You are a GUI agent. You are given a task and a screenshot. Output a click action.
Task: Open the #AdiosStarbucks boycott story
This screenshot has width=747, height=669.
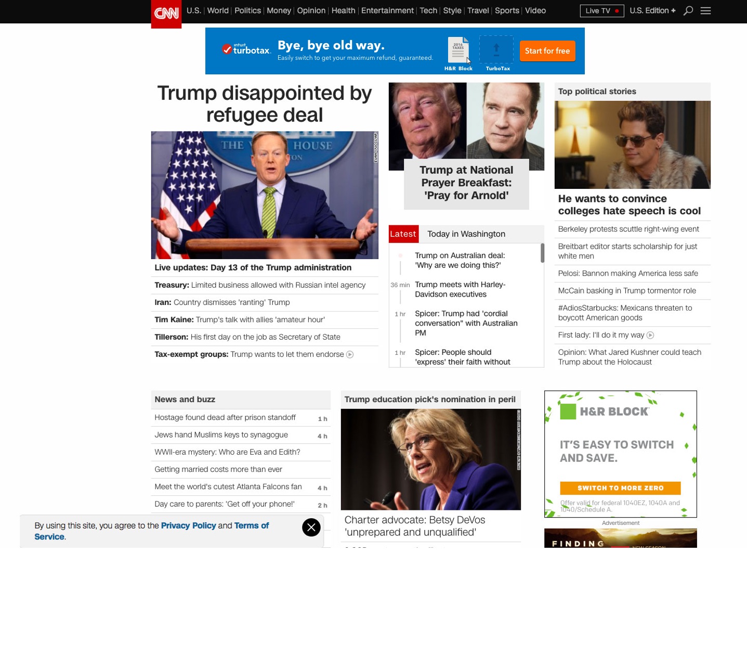point(625,313)
